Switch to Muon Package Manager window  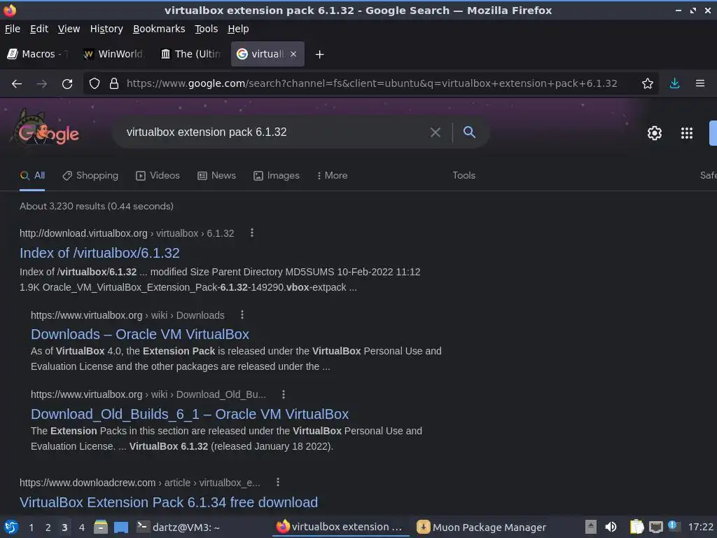(481, 527)
